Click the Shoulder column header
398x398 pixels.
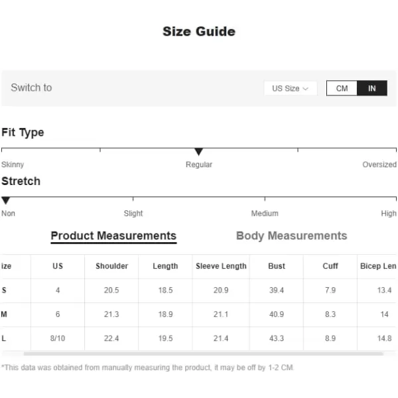coord(111,266)
